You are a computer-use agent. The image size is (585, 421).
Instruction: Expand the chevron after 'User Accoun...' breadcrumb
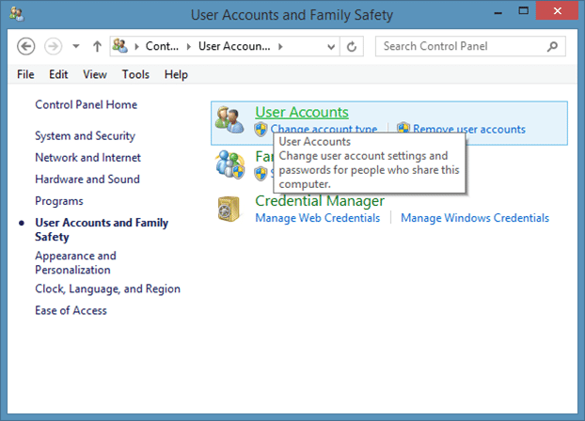(x=280, y=47)
